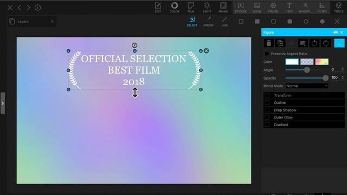The height and width of the screenshot is (195, 347).
Task: Toggle Preserve Aspect Ratio checkbox
Action: [x=267, y=54]
